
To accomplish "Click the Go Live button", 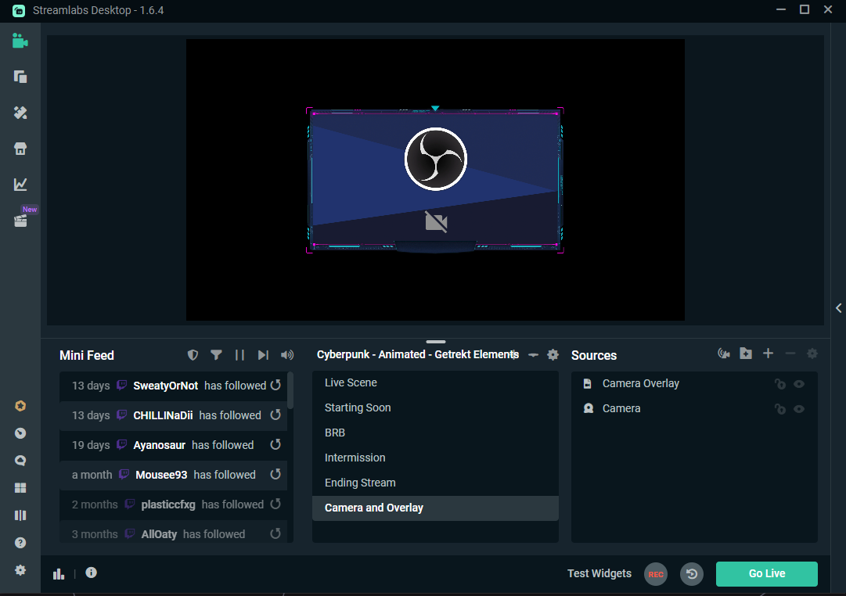I will tap(766, 573).
